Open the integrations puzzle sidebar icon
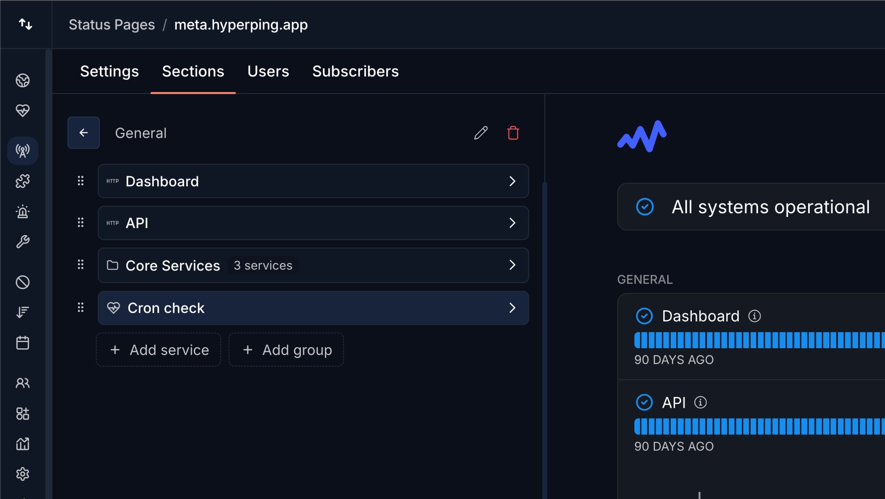The width and height of the screenshot is (885, 499). pos(22,181)
